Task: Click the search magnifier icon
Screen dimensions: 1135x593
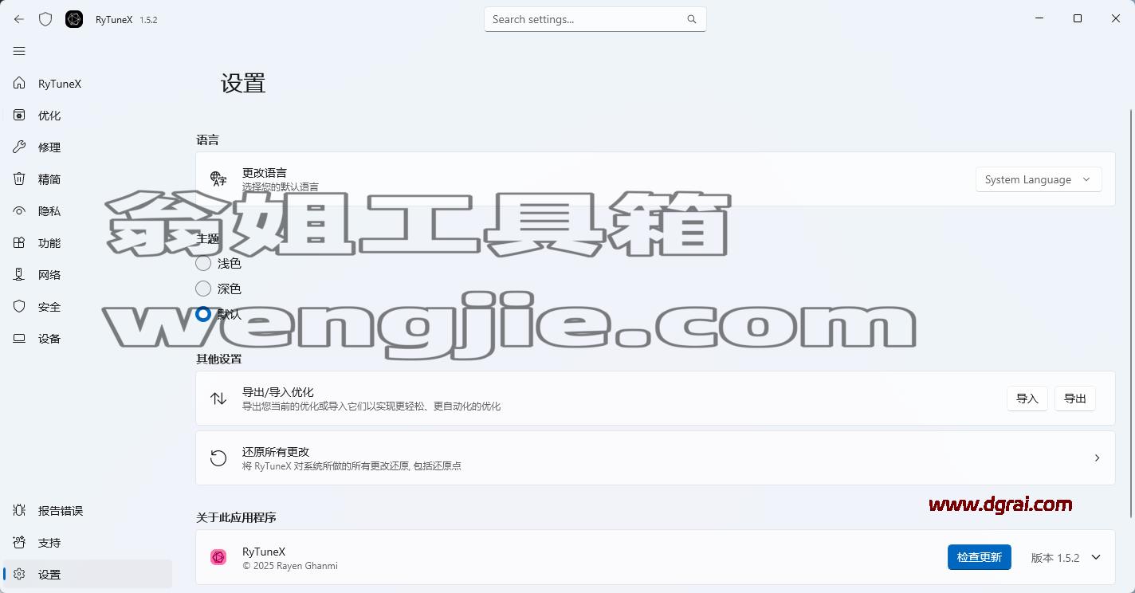Action: (691, 19)
